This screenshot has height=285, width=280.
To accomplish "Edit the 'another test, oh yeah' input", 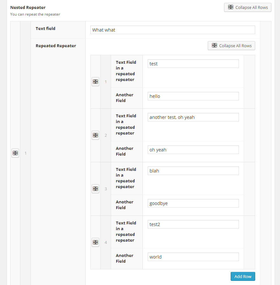I will [193, 117].
